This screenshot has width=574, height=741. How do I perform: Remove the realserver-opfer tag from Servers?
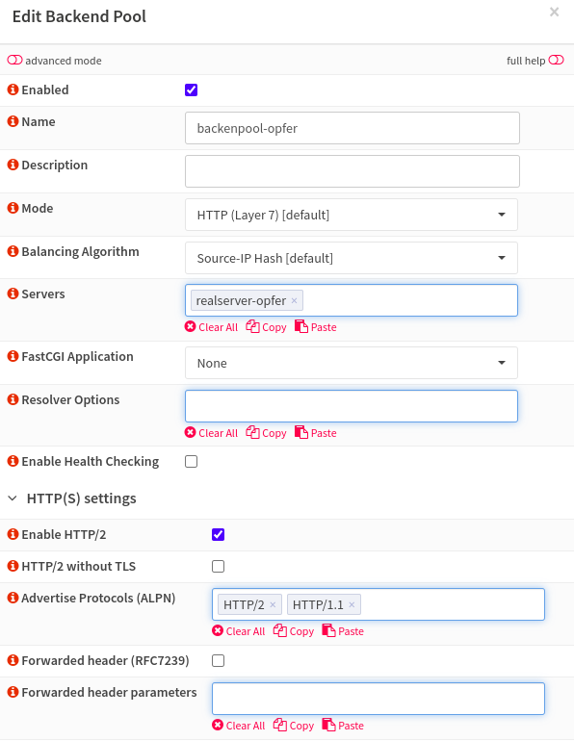pyautogui.click(x=294, y=300)
